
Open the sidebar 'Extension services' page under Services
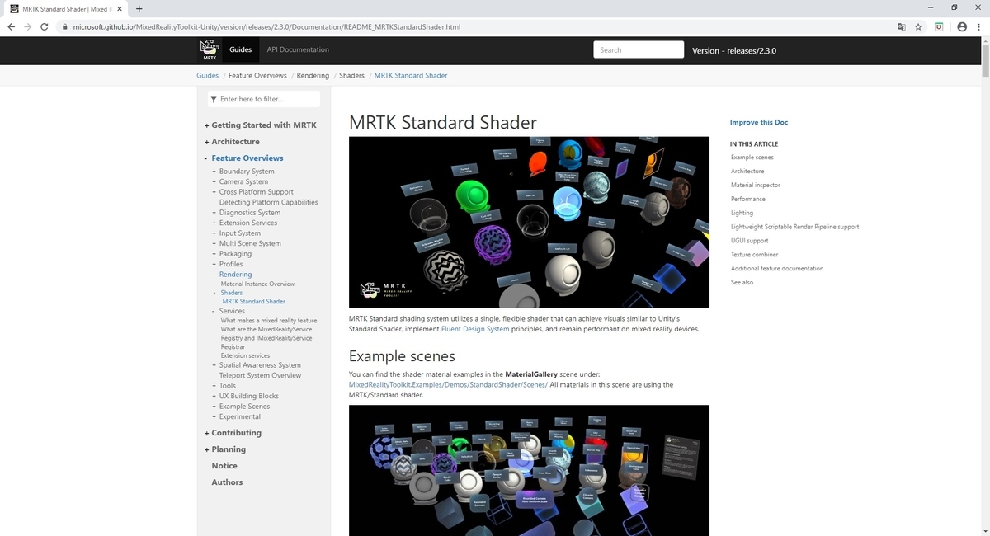coord(245,356)
